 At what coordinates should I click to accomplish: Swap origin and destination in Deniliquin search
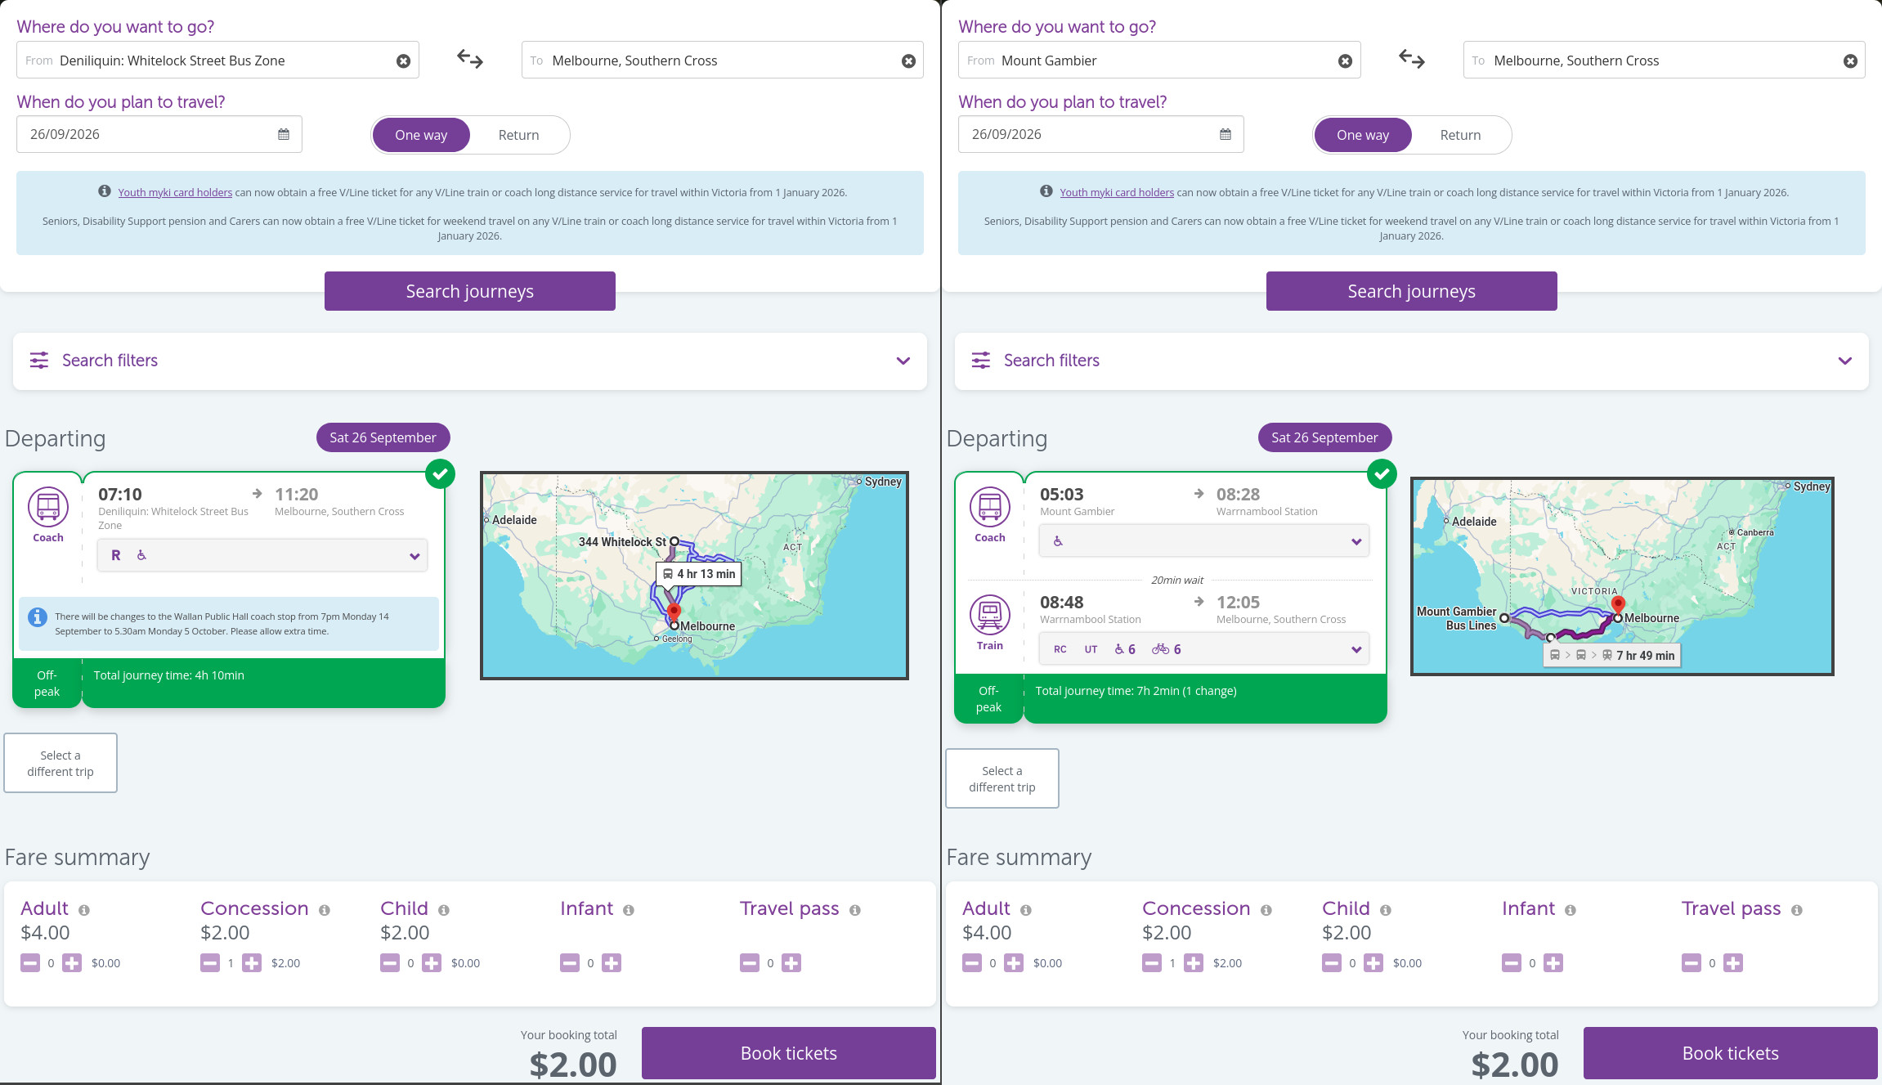(470, 60)
